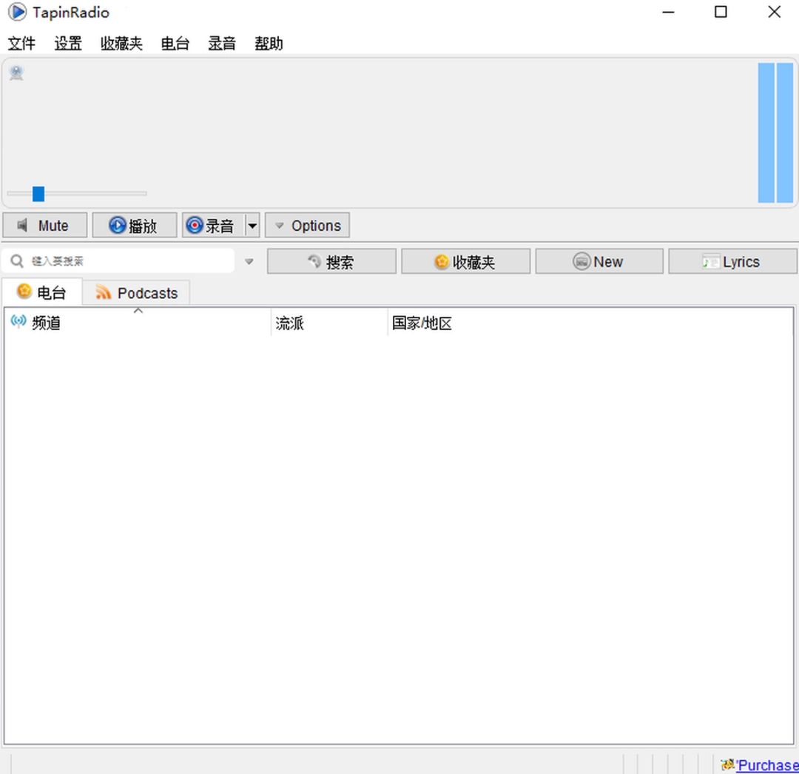The width and height of the screenshot is (799, 774).
Task: Click the RSS icon on the Podcasts tab
Action: click(104, 293)
